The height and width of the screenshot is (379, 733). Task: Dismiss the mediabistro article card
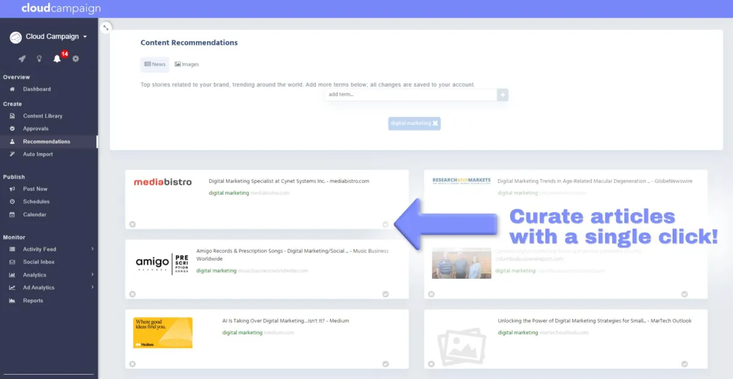click(133, 224)
